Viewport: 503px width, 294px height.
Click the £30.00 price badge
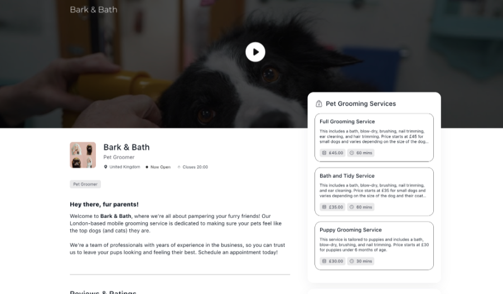coord(333,261)
